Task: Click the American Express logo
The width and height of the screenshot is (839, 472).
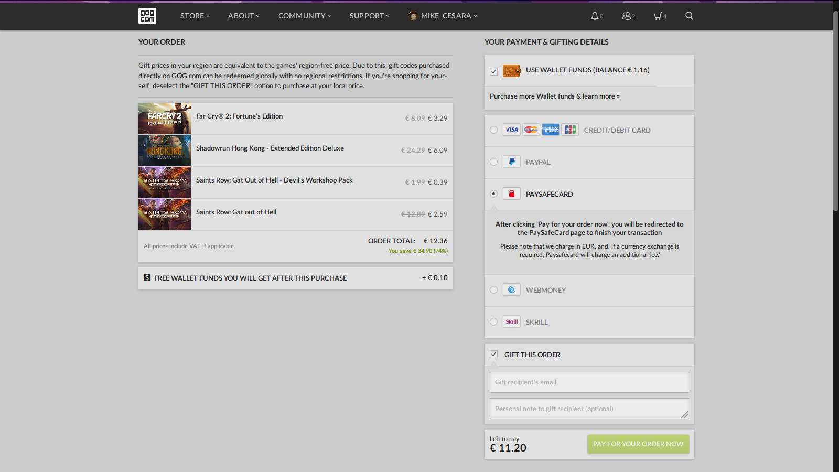Action: point(551,130)
